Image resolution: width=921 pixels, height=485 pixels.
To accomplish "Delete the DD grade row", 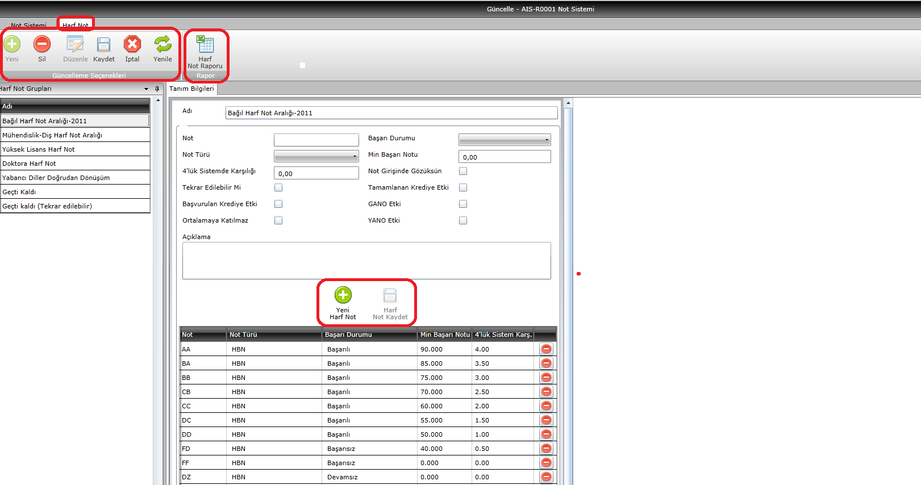I will point(547,434).
